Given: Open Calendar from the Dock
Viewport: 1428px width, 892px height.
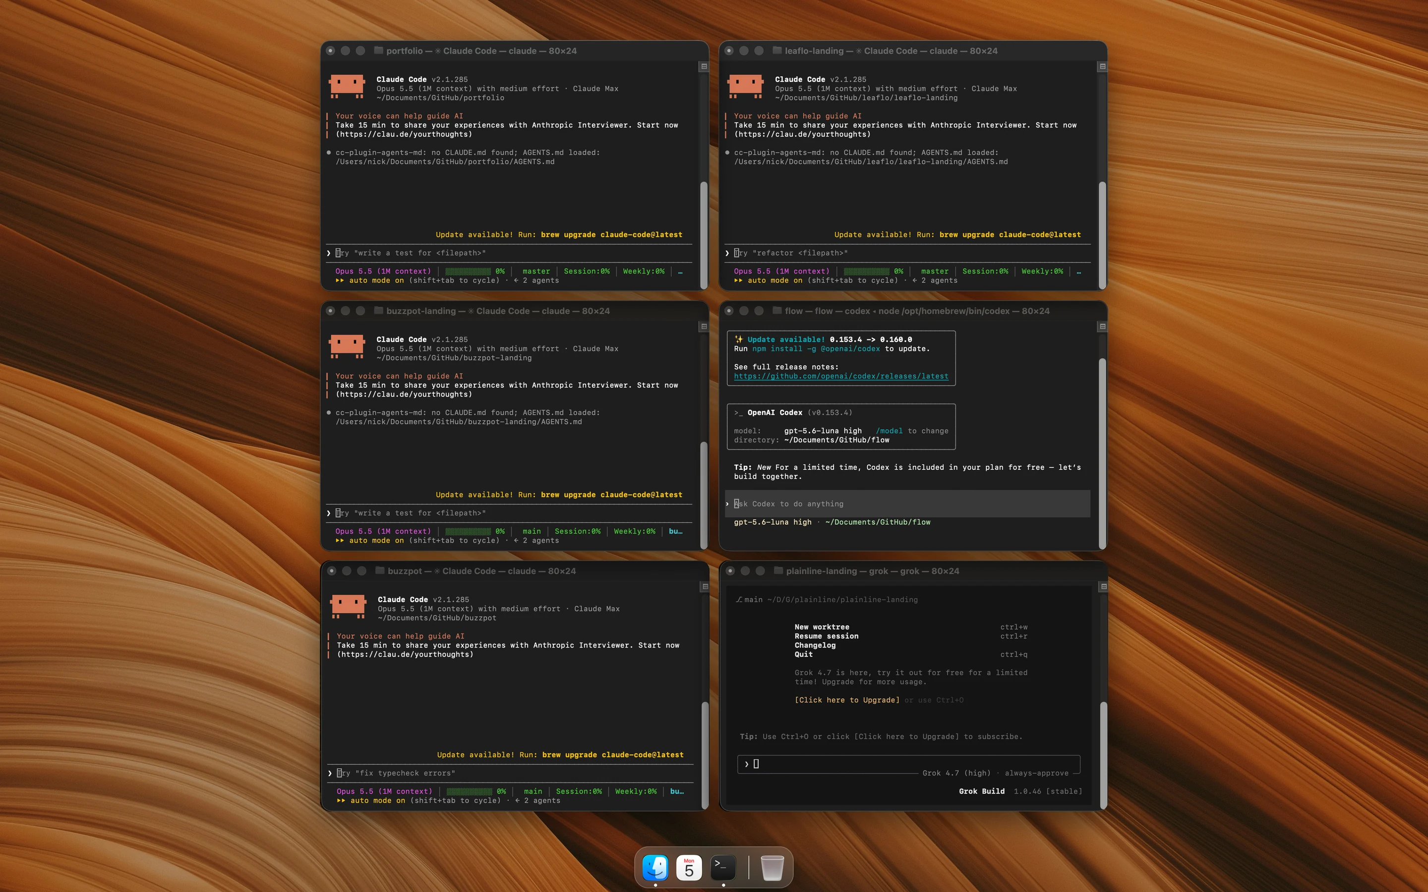Looking at the screenshot, I should pos(689,867).
